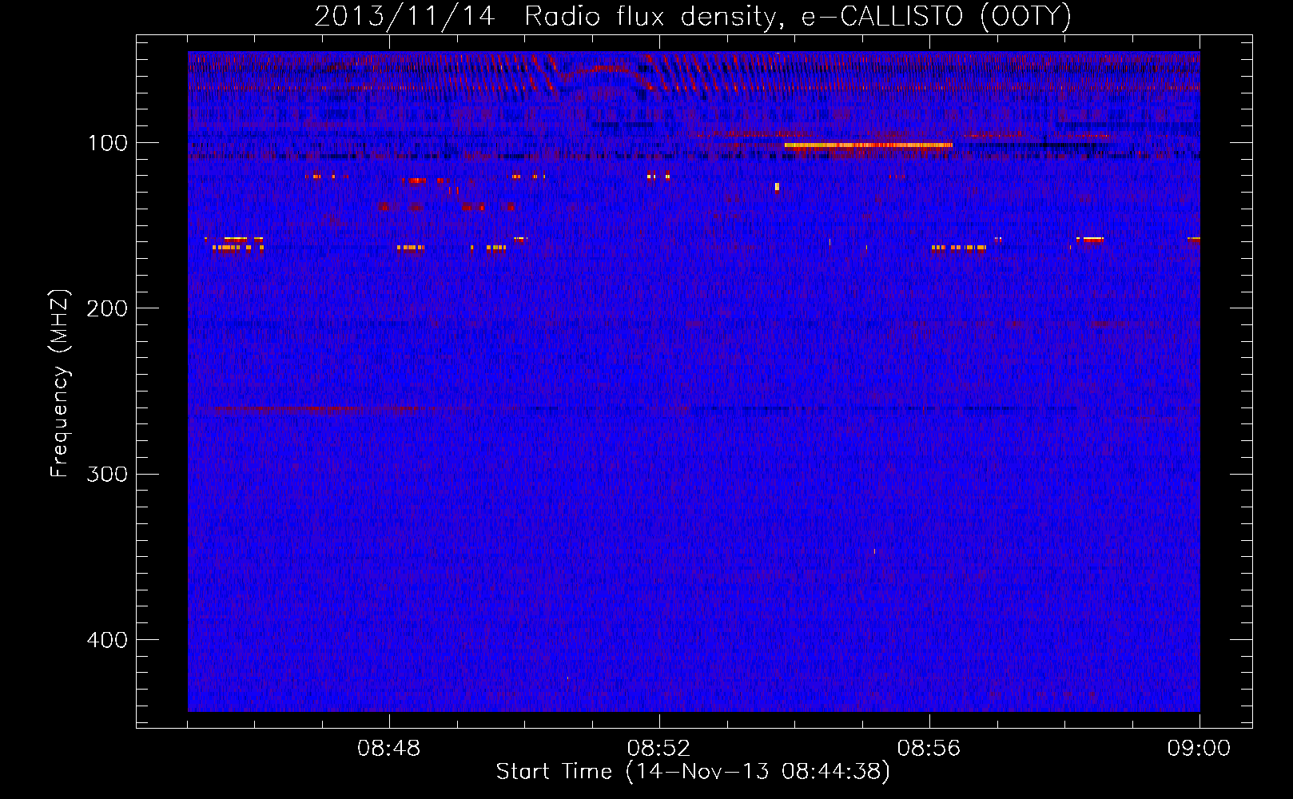Click the 400 frequency tick label
This screenshot has width=1293, height=799.
107,640
